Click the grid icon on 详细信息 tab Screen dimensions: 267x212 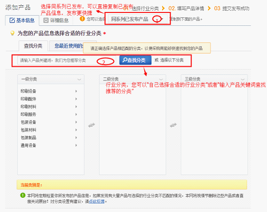coord(47,20)
